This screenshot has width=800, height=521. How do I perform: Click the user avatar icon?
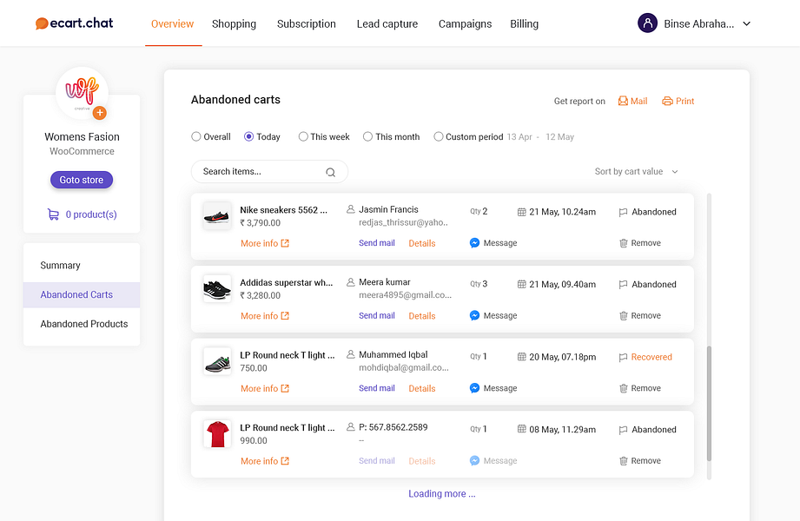[647, 23]
